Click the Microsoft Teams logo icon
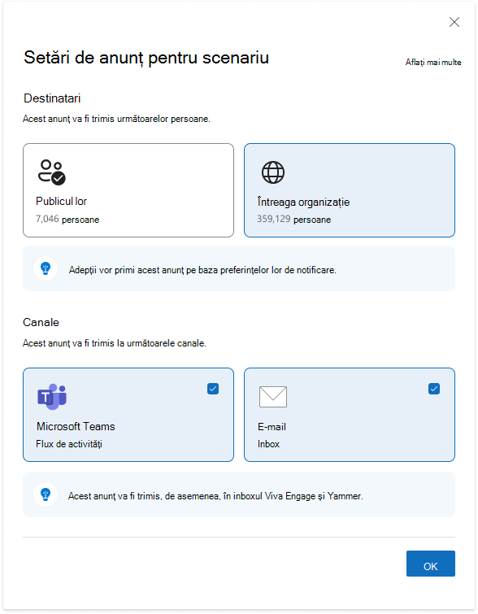The image size is (478, 614). (x=52, y=397)
